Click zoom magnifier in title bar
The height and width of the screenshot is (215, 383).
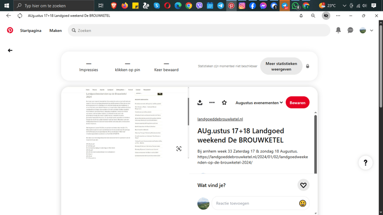313,15
